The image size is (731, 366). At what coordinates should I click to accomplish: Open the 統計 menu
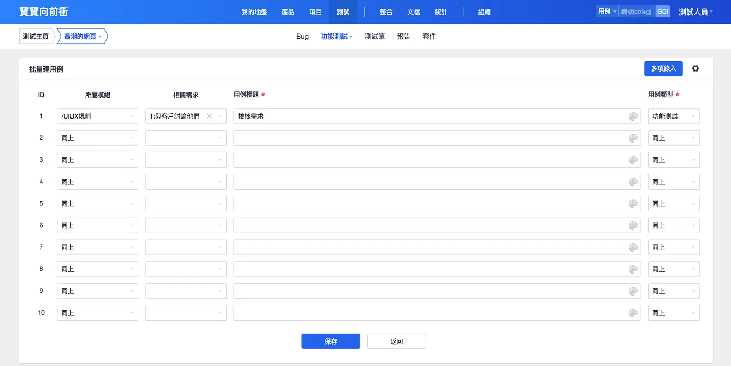coord(441,12)
